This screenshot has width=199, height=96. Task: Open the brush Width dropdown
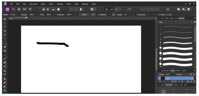[x=19, y=15]
